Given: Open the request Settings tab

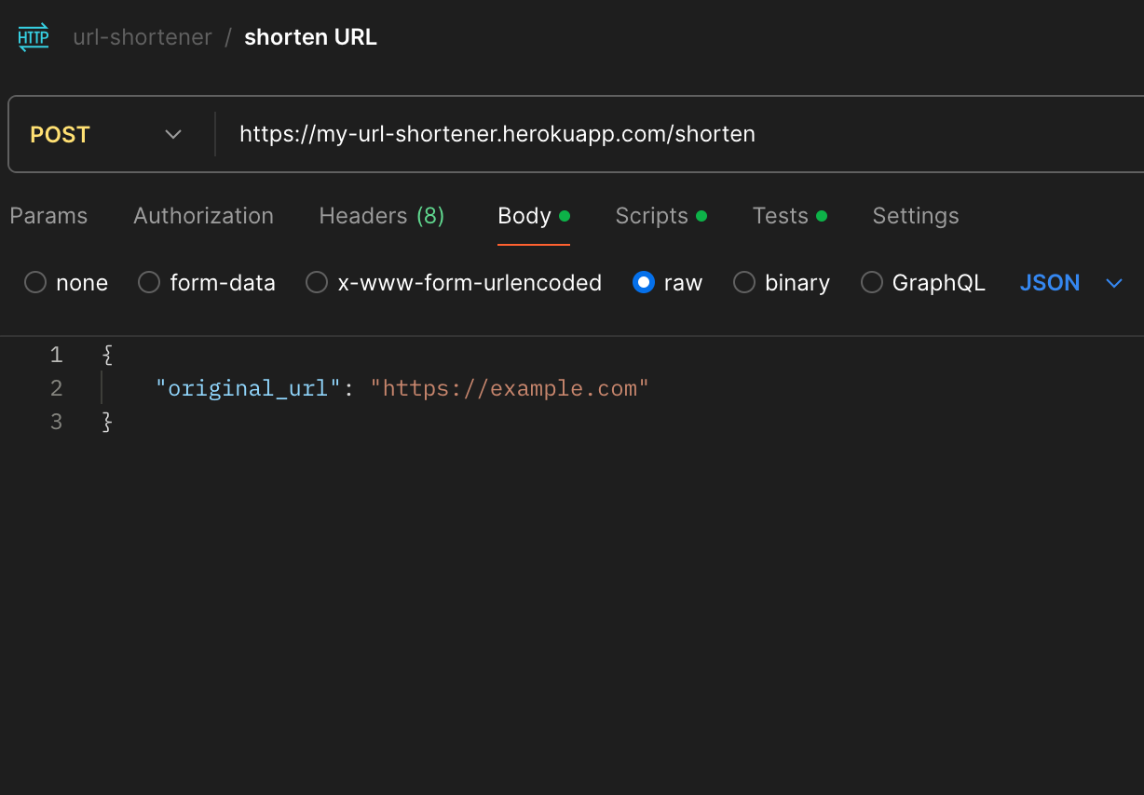Looking at the screenshot, I should [x=915, y=216].
